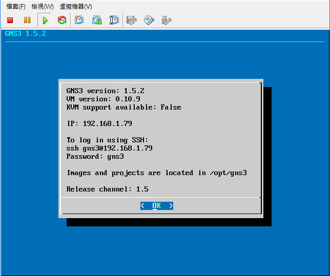The image size is (330, 276).
Task: Restart the virtual machine
Action: click(62, 20)
